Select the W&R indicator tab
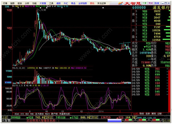The width and height of the screenshot is (172, 125). pyautogui.click(x=32, y=114)
